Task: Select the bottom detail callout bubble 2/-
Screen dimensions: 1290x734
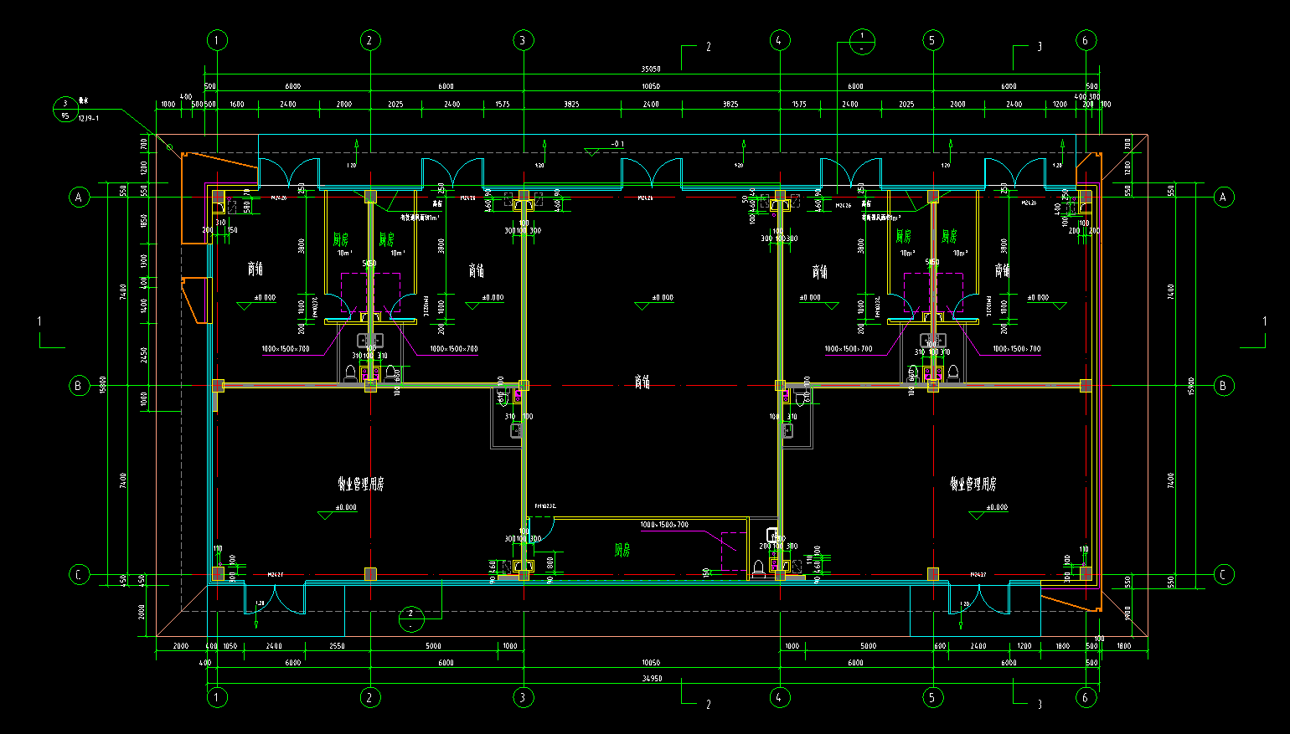Action: pyautogui.click(x=411, y=619)
